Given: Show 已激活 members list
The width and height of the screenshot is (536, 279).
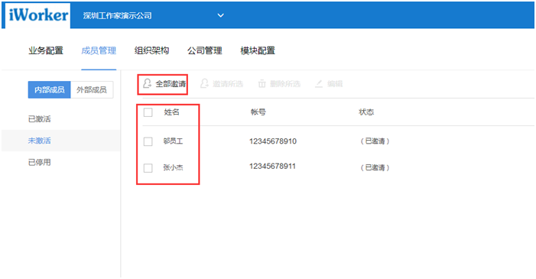Looking at the screenshot, I should pos(39,119).
